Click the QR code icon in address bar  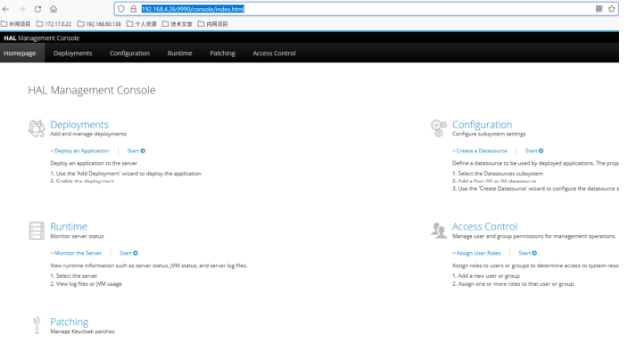(x=599, y=9)
